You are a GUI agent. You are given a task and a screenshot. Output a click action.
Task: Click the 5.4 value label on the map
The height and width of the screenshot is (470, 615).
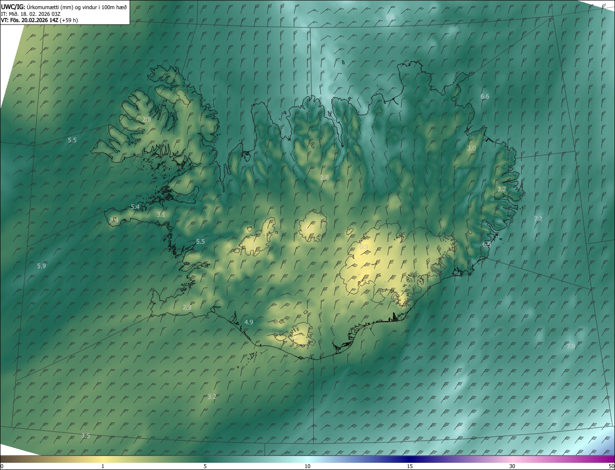(135, 207)
